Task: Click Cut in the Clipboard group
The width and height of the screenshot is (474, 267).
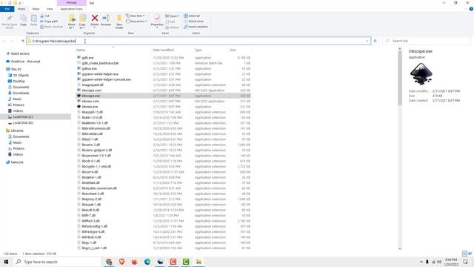Action: click(44, 16)
